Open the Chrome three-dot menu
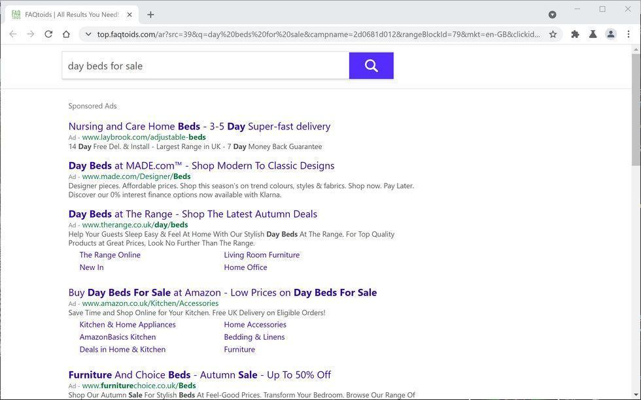Image resolution: width=641 pixels, height=400 pixels. [x=628, y=34]
